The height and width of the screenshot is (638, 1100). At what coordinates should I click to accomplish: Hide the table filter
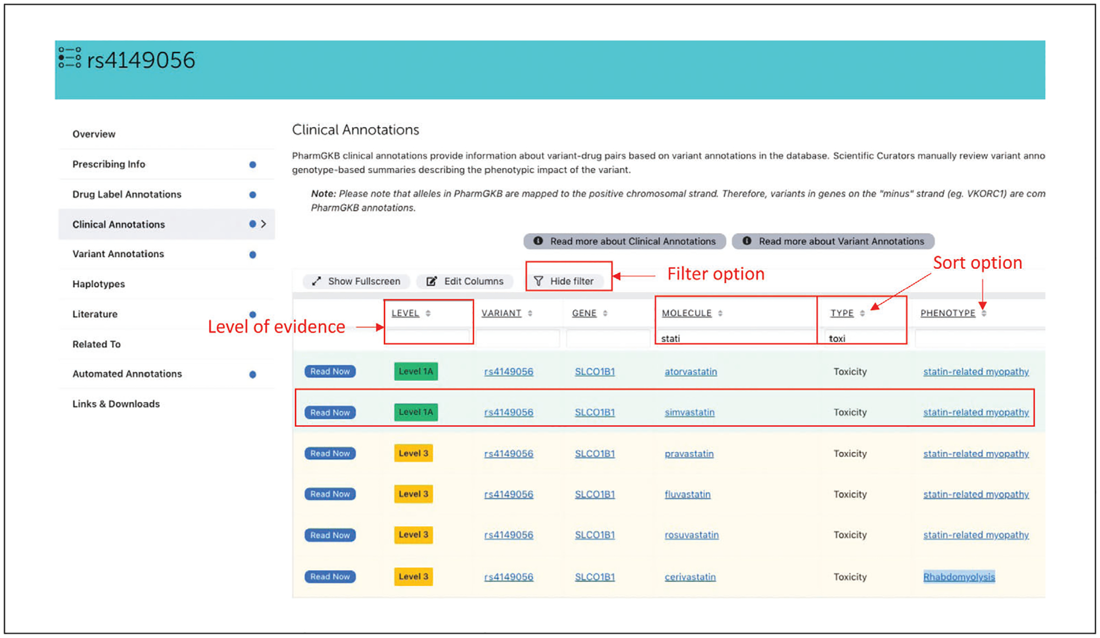[x=565, y=281]
